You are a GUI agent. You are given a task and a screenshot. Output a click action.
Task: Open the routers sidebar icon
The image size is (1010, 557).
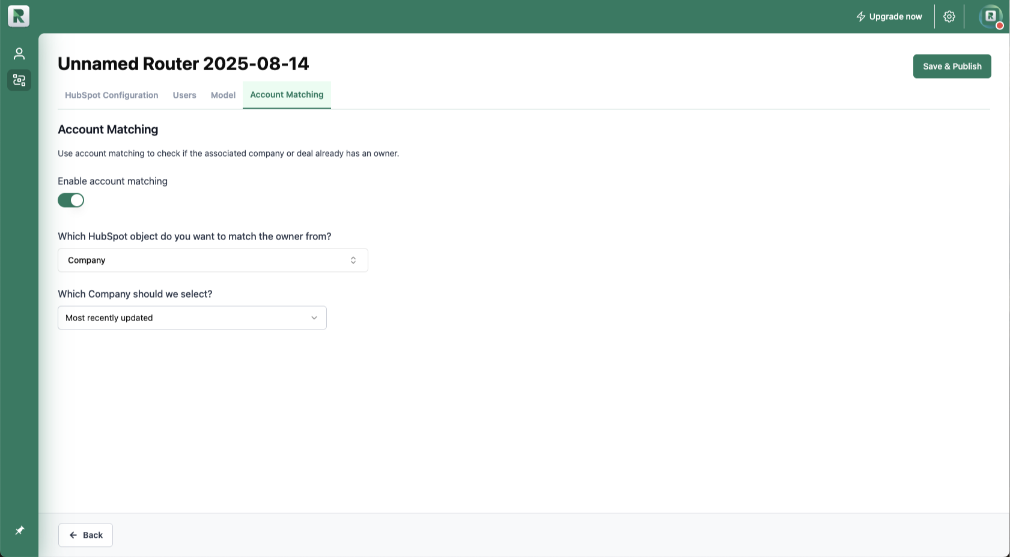[x=19, y=80]
